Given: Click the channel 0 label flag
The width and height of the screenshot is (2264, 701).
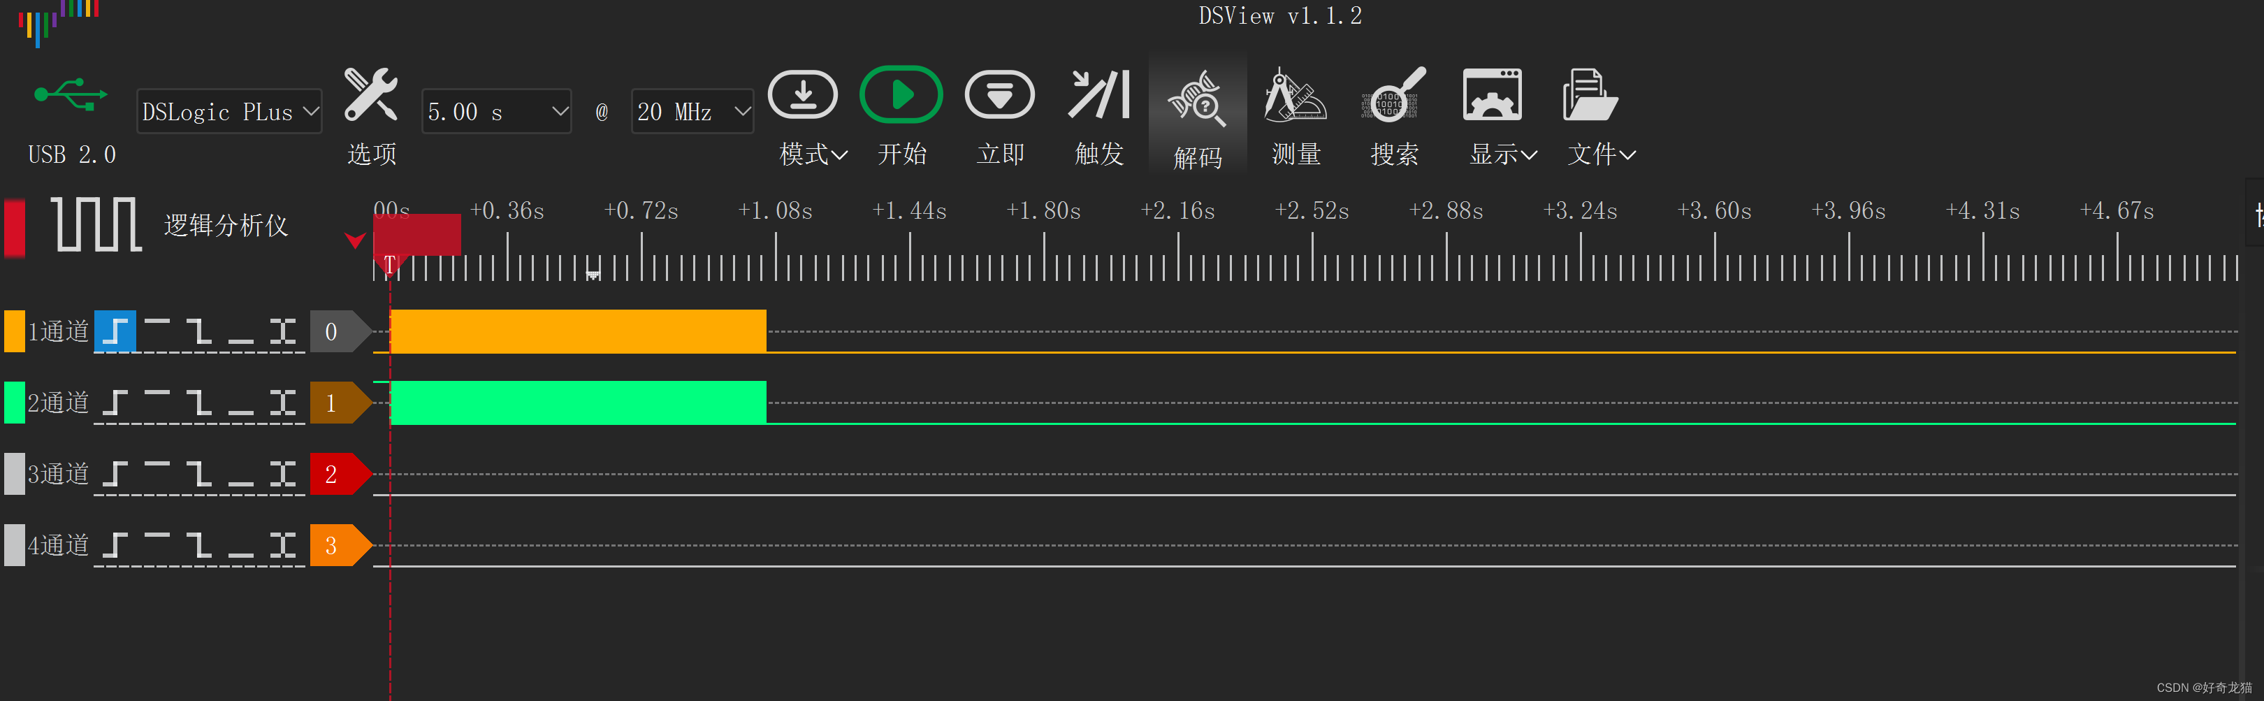Looking at the screenshot, I should click(x=337, y=331).
